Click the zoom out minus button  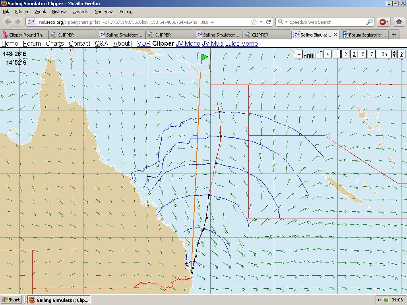[x=299, y=54]
